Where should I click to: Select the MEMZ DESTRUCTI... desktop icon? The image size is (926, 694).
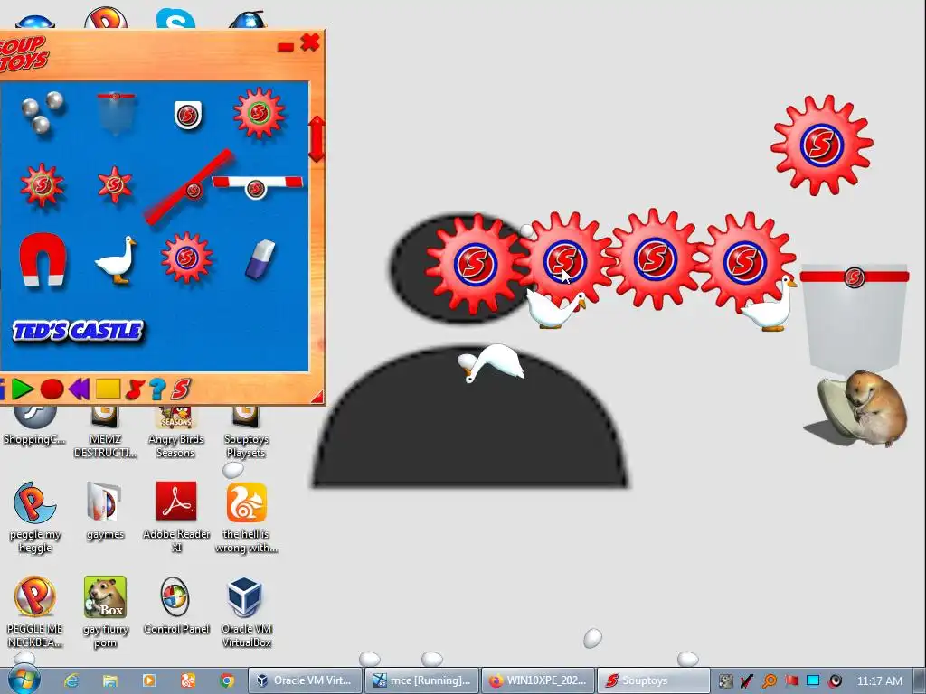coord(105,433)
